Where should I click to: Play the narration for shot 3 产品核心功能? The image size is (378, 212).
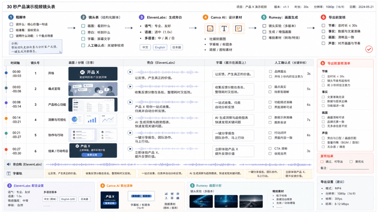coord(130,102)
